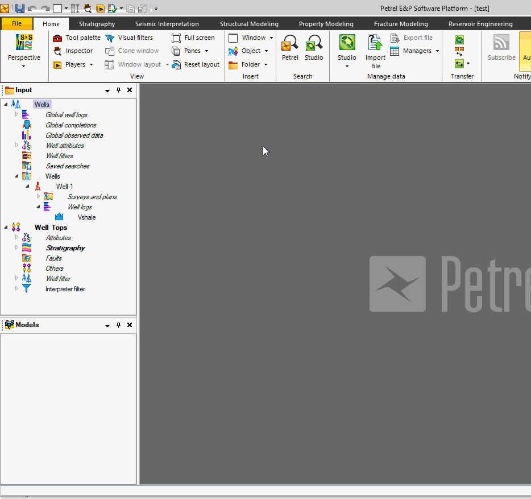Switch to the Stratigraphy ribbon tab
Screen dimensions: 531x499
tap(97, 24)
